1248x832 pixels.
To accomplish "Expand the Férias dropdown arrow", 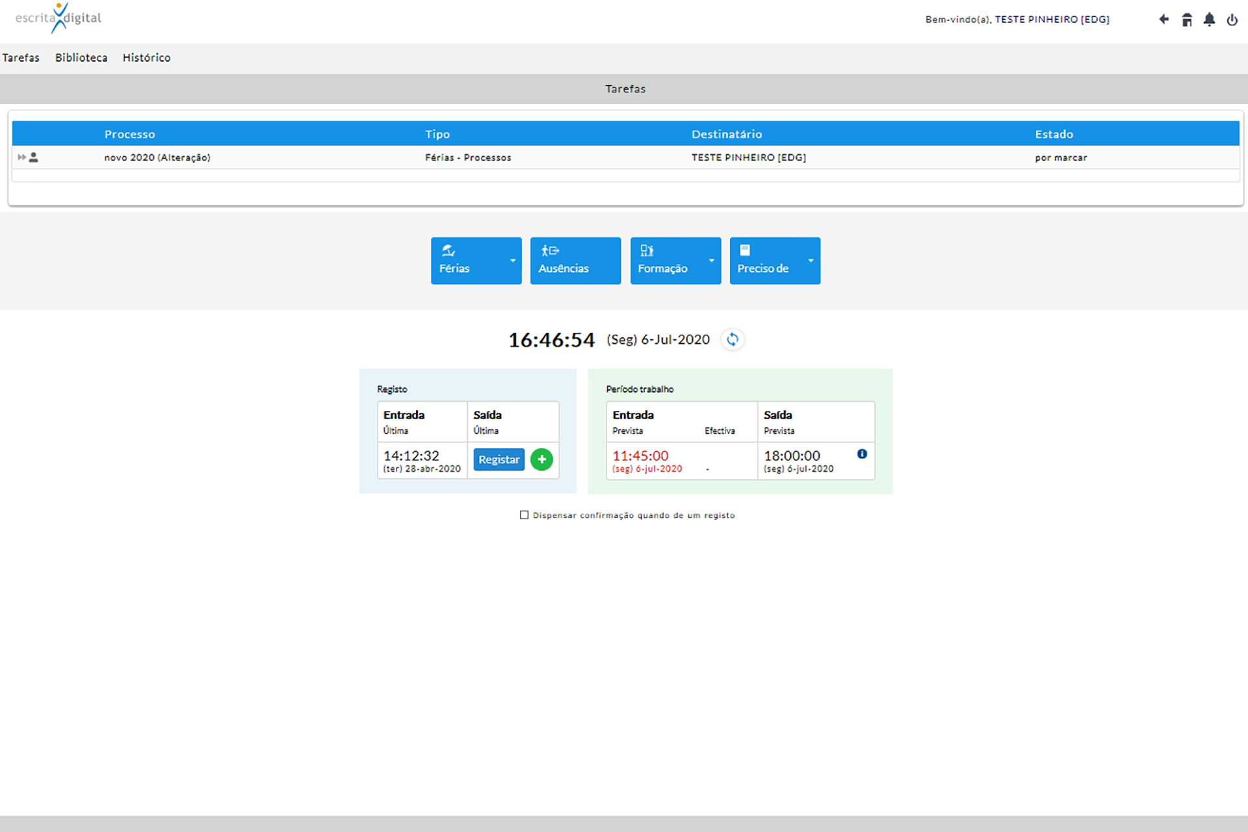I will (513, 261).
